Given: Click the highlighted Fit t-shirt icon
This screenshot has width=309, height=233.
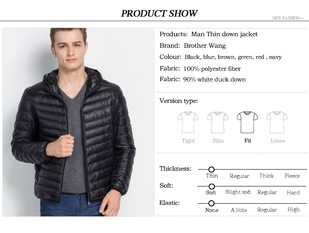Looking at the screenshot, I should tap(247, 122).
